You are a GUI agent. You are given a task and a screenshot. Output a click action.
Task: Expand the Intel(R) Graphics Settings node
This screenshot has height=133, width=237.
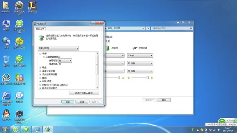40,85
